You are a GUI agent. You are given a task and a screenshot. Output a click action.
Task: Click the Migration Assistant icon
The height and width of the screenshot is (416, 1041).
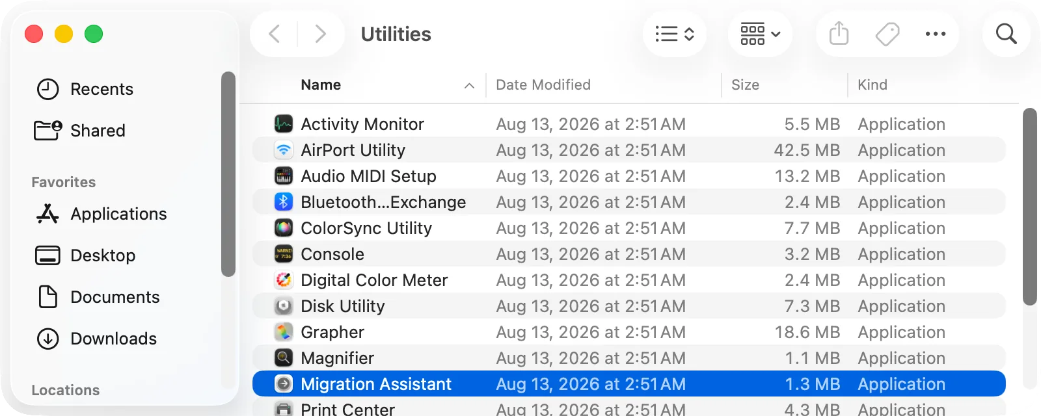pos(283,383)
